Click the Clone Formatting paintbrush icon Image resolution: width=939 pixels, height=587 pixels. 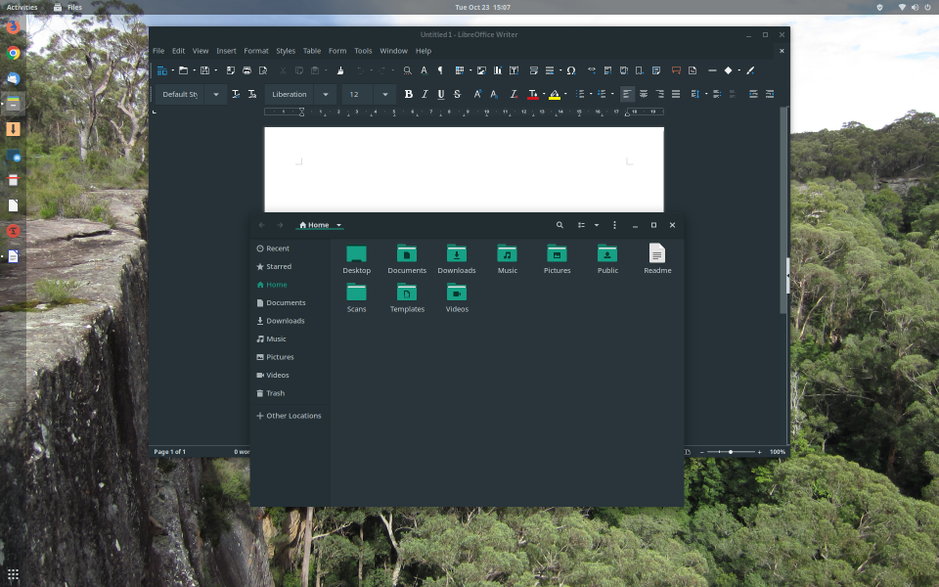coord(339,70)
